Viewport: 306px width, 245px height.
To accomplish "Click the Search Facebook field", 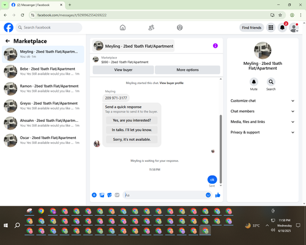I will (x=49, y=28).
